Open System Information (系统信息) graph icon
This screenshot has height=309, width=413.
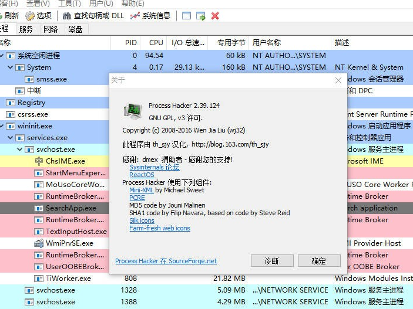pyautogui.click(x=136, y=16)
